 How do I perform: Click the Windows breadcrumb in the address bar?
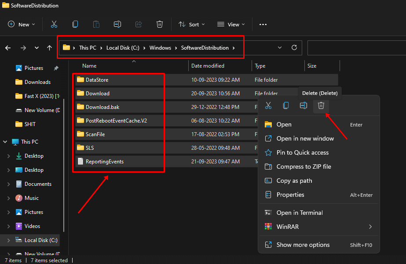click(160, 48)
